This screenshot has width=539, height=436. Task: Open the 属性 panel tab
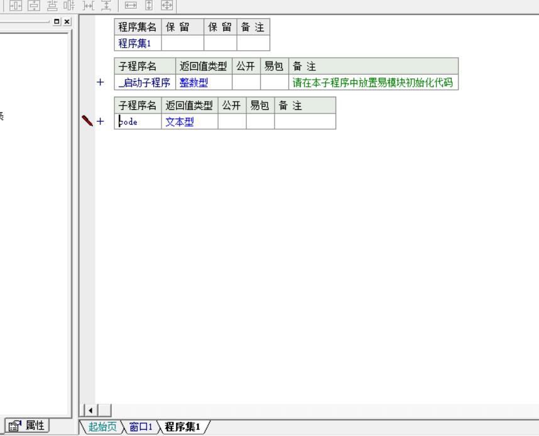tap(27, 426)
